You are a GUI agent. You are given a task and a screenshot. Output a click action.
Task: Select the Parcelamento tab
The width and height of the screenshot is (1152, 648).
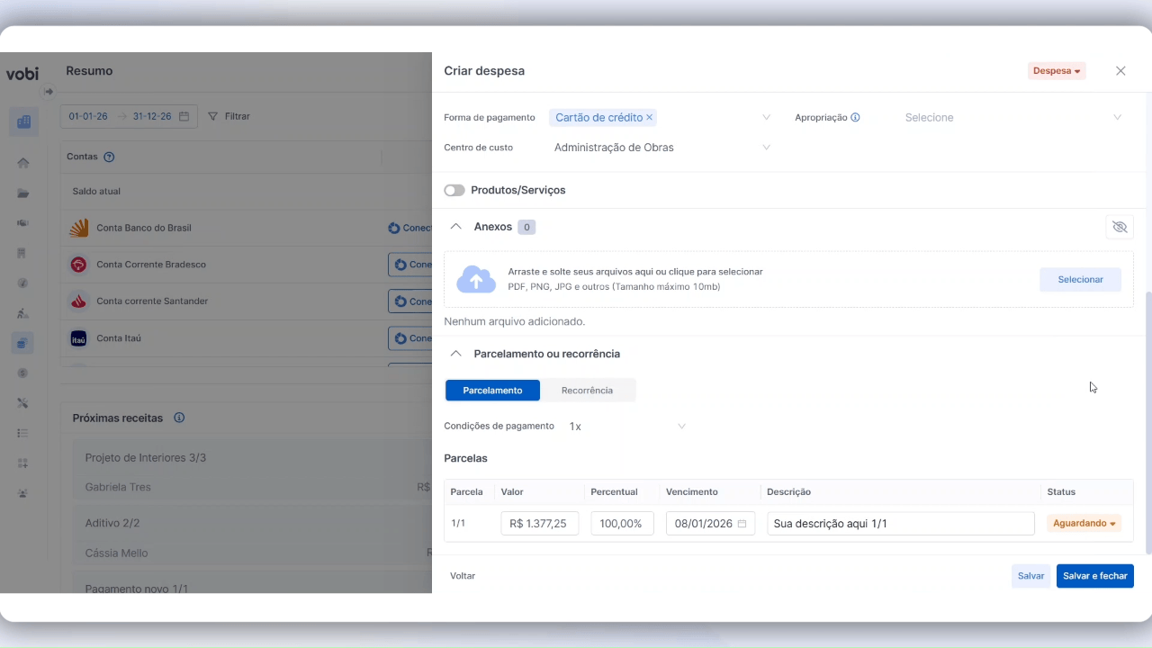[x=492, y=391]
